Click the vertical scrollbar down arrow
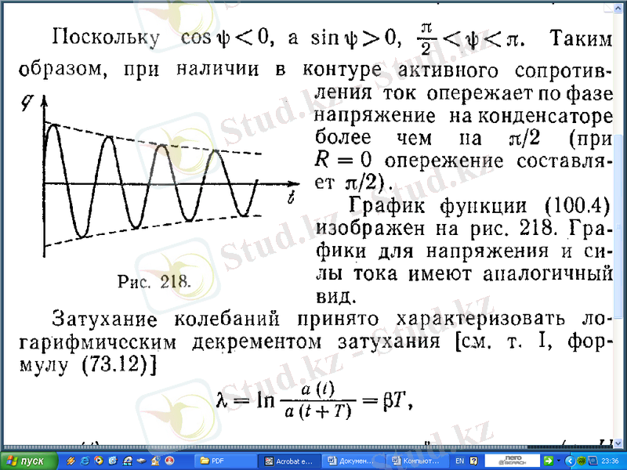The height and width of the screenshot is (470, 627). point(618,443)
